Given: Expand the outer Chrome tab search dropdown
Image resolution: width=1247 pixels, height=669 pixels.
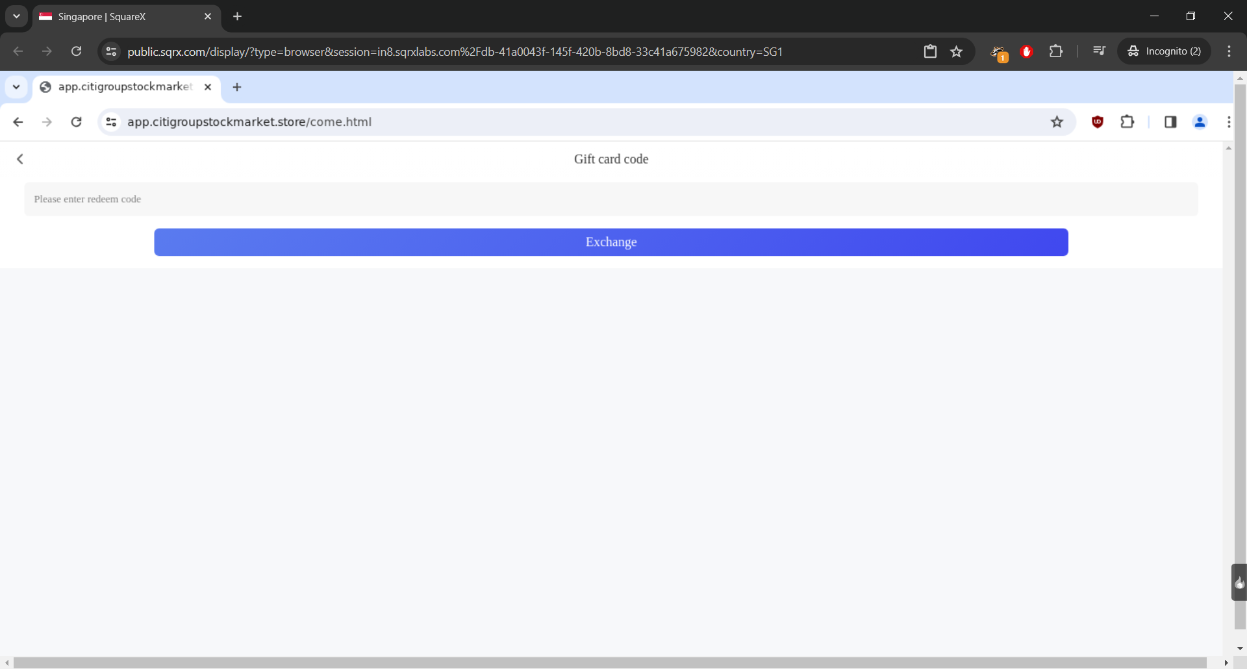Looking at the screenshot, I should point(16,16).
